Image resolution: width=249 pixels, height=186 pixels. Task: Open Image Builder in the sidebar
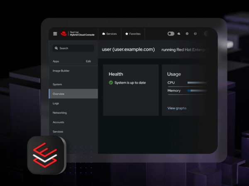[61, 71]
